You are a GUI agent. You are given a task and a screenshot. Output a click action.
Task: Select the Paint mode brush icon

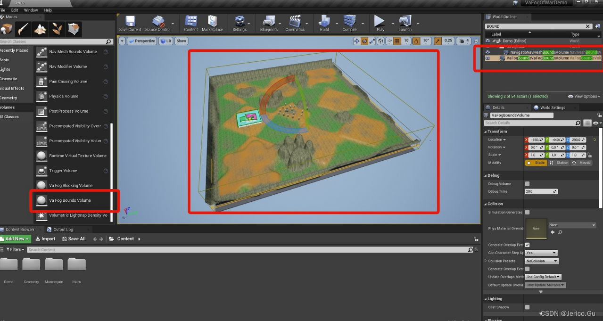24,29
